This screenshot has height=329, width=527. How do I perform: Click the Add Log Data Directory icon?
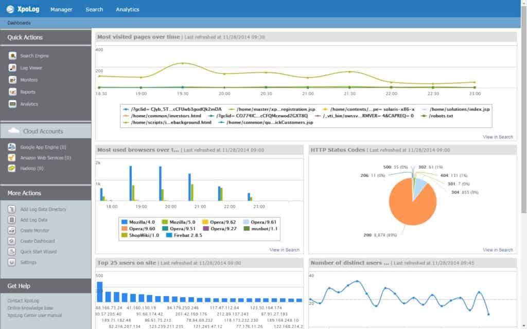(x=12, y=209)
